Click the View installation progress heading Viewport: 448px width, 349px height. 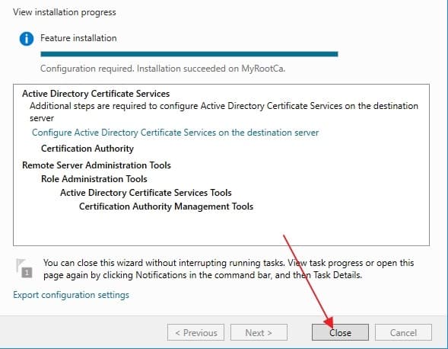pyautogui.click(x=65, y=12)
